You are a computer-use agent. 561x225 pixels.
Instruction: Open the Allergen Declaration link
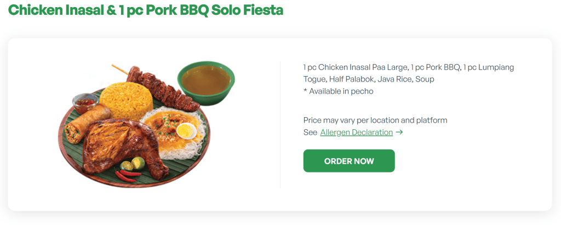tap(356, 132)
